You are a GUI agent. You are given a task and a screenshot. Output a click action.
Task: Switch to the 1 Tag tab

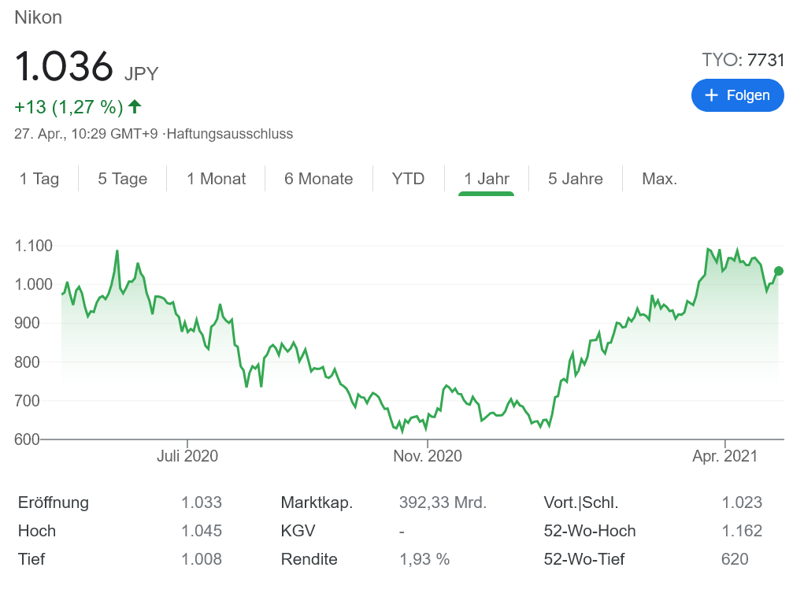(x=39, y=179)
